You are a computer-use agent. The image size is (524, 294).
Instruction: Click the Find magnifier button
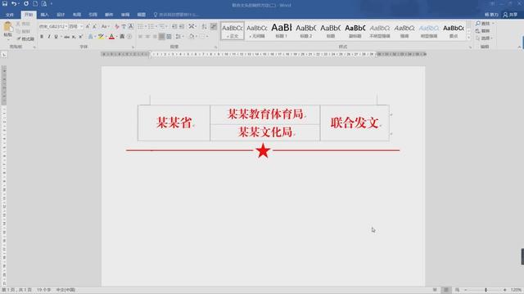[482, 24]
